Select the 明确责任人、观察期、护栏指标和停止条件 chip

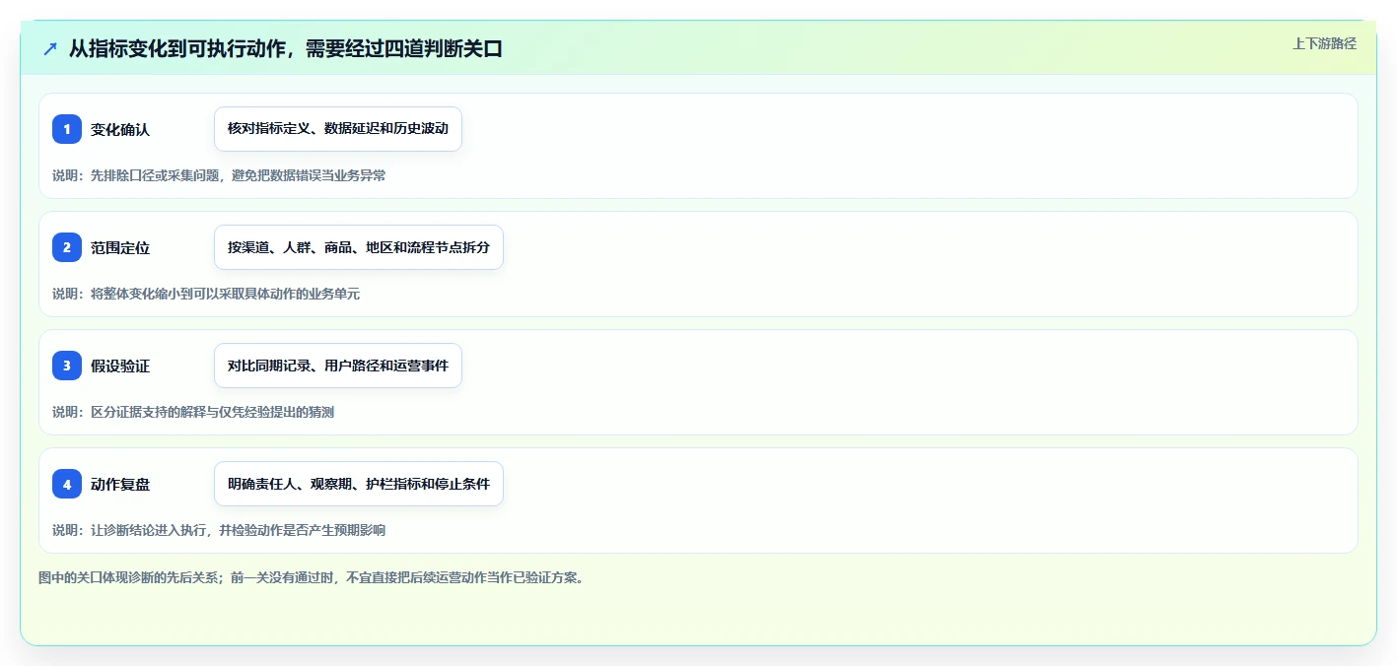point(359,484)
